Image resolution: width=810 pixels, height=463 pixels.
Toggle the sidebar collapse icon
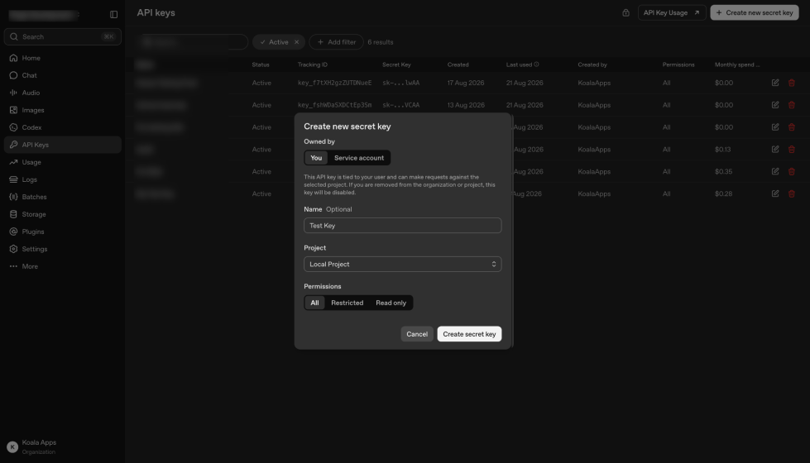tap(113, 14)
